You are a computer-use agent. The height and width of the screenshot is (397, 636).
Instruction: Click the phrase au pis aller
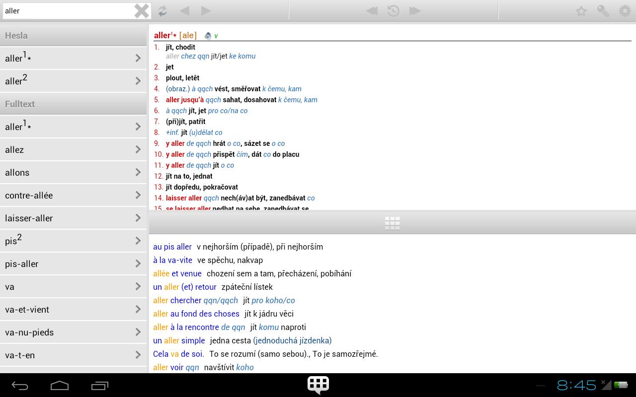coord(172,247)
